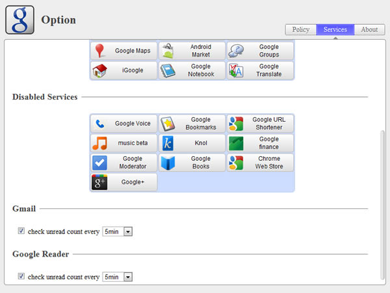The height and width of the screenshot is (293, 390).
Task: Open Gmail interval dropdown arrow
Action: 128,232
